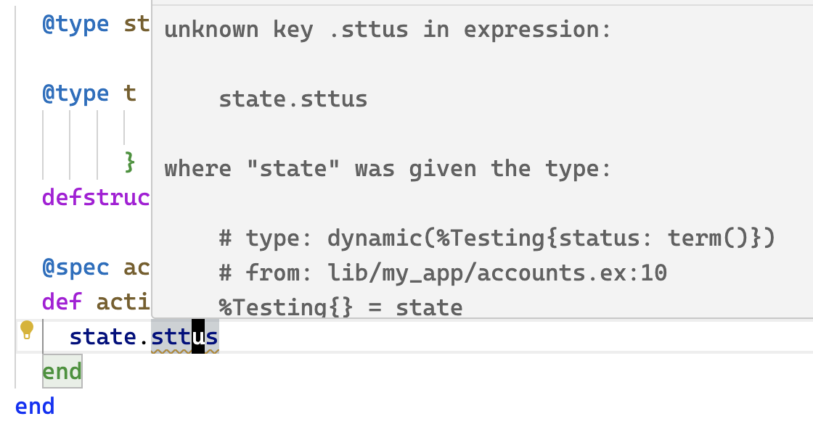Click the first @type attribute
This screenshot has height=432, width=813.
[75, 24]
